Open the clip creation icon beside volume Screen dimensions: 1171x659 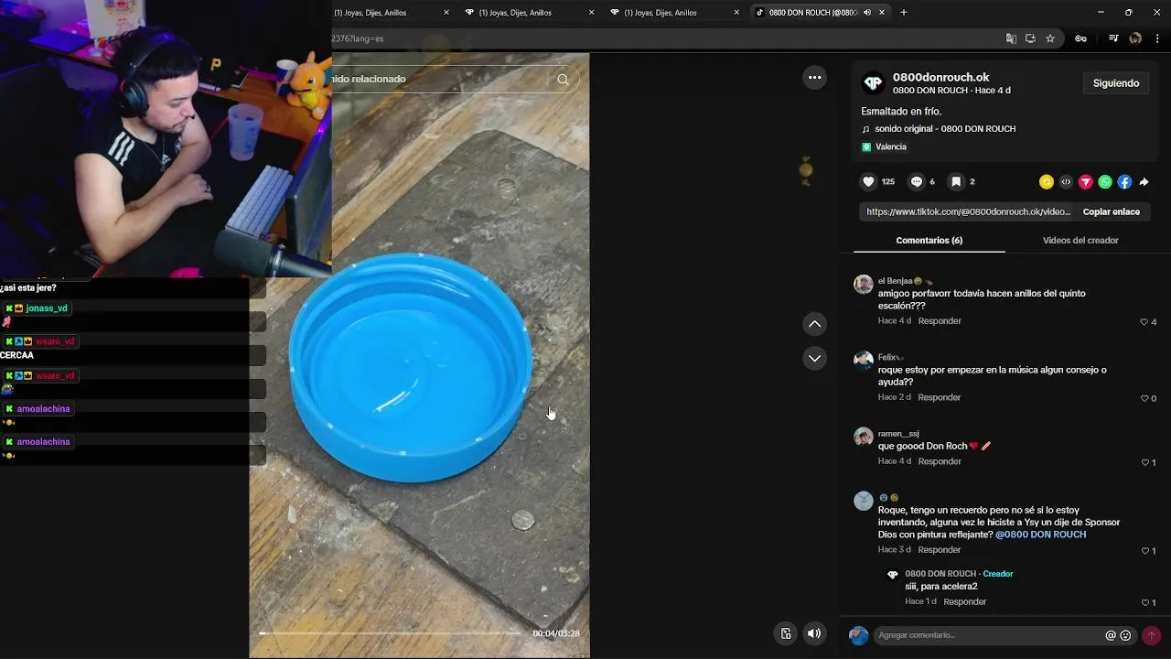point(786,633)
